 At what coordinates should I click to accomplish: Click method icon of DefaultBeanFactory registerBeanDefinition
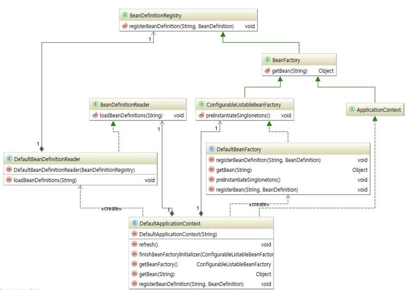click(211, 160)
